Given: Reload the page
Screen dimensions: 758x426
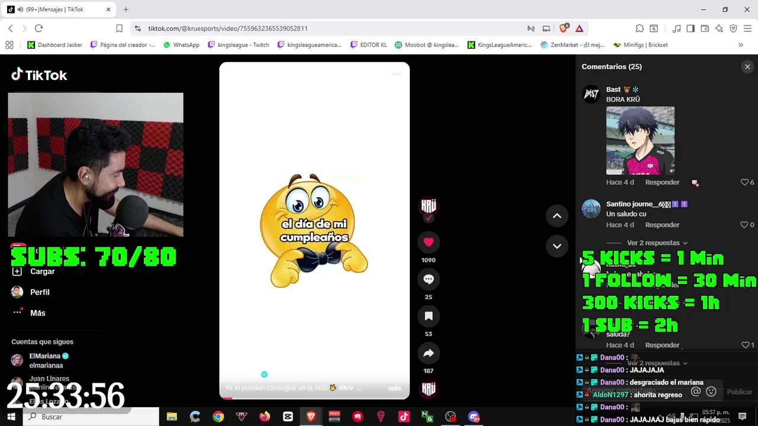Looking at the screenshot, I should click(x=38, y=28).
